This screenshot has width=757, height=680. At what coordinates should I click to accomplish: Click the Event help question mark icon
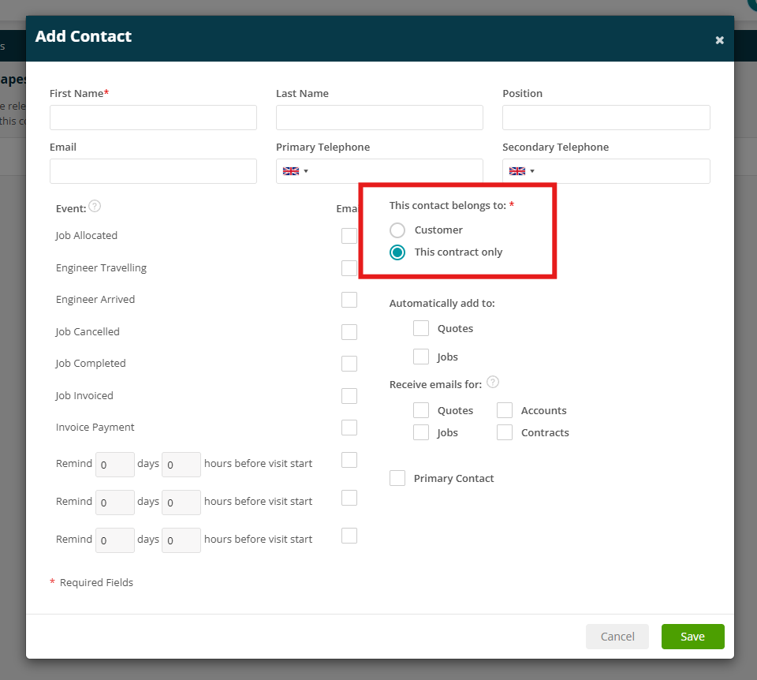pyautogui.click(x=95, y=206)
